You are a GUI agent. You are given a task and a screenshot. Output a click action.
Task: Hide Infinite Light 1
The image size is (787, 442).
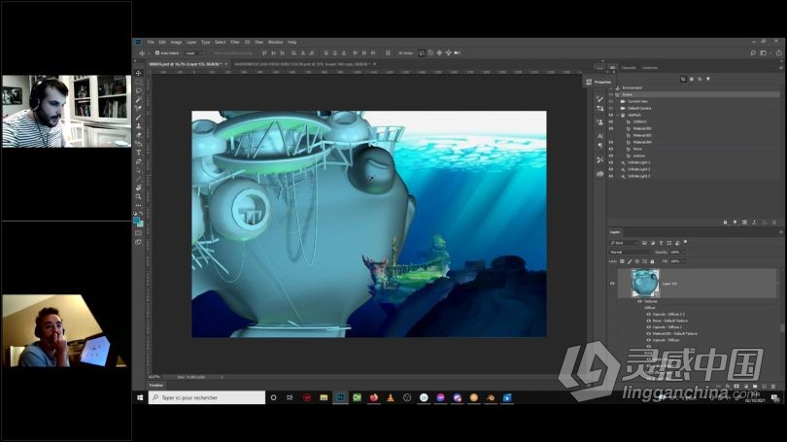click(x=611, y=162)
